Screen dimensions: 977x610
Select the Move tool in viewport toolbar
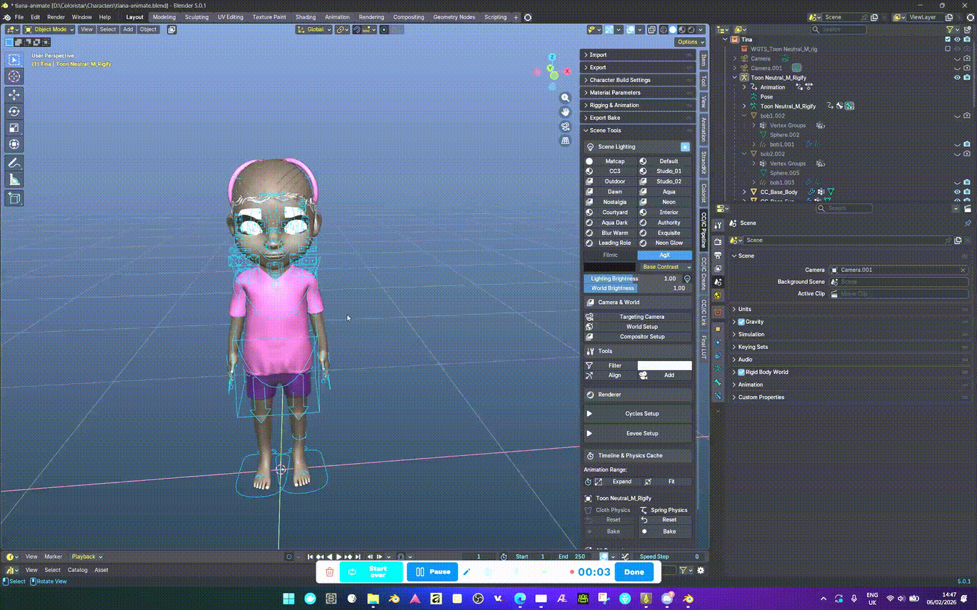click(14, 94)
